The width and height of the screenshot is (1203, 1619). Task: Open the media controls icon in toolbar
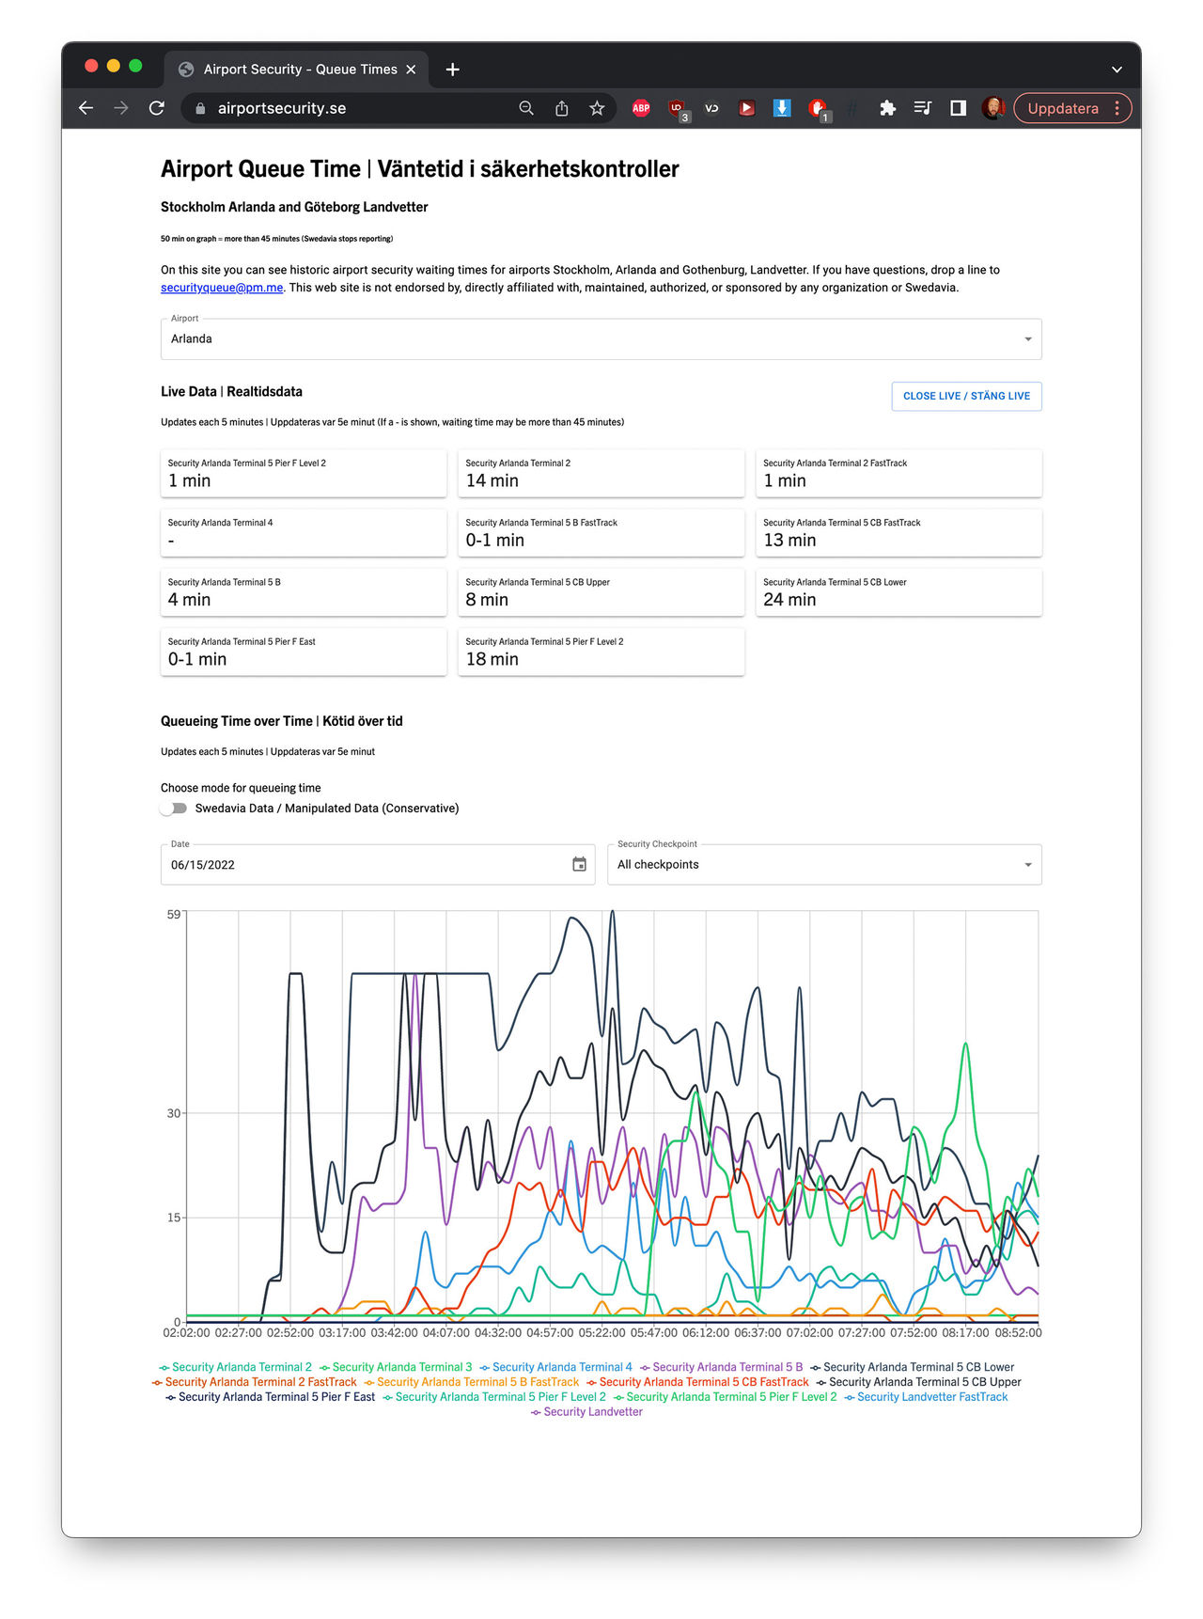(922, 108)
